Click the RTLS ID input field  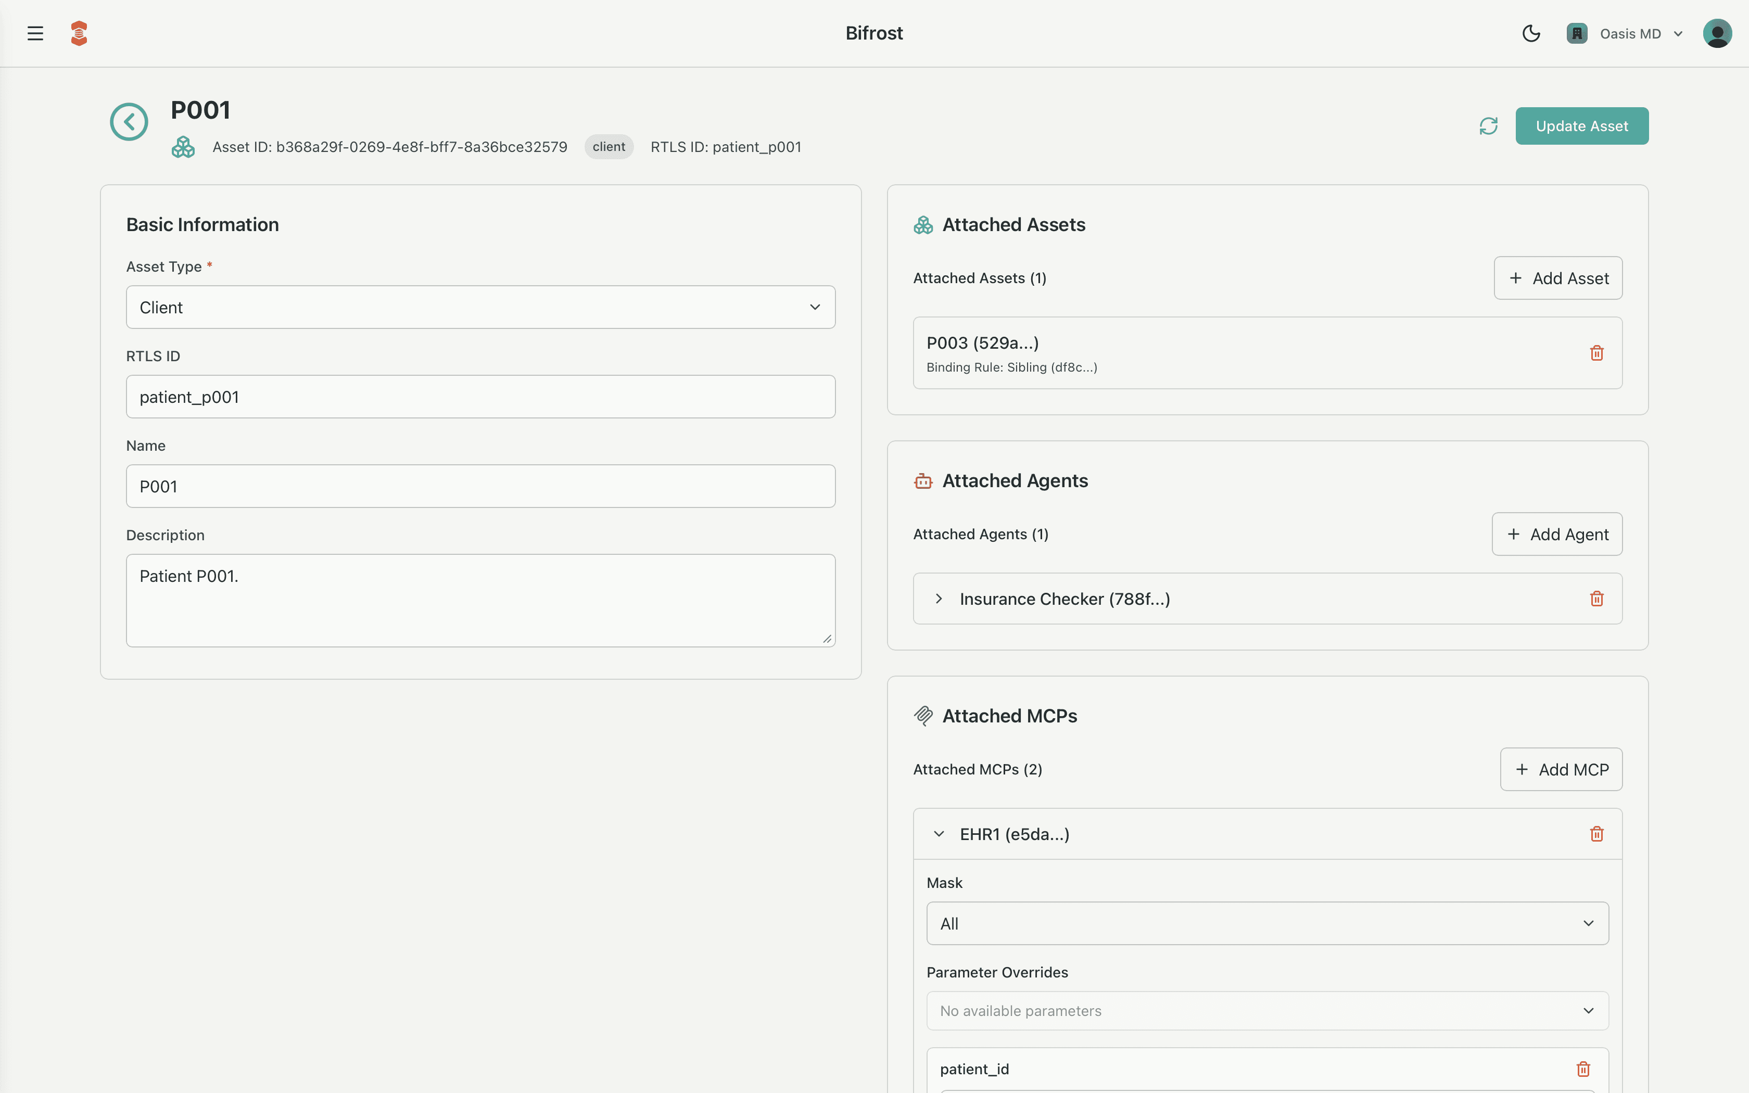pyautogui.click(x=480, y=396)
